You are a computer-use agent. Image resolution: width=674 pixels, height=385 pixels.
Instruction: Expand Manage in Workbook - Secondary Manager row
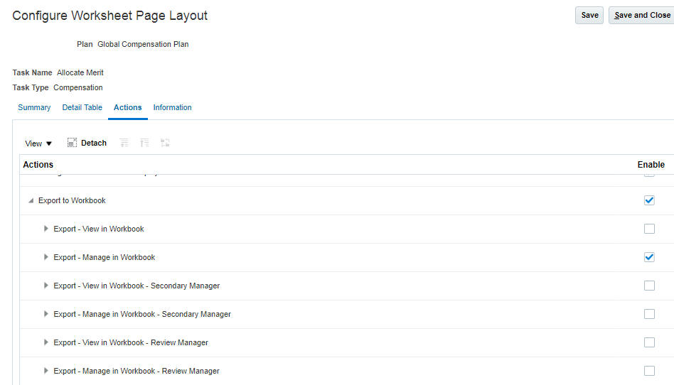pos(46,314)
